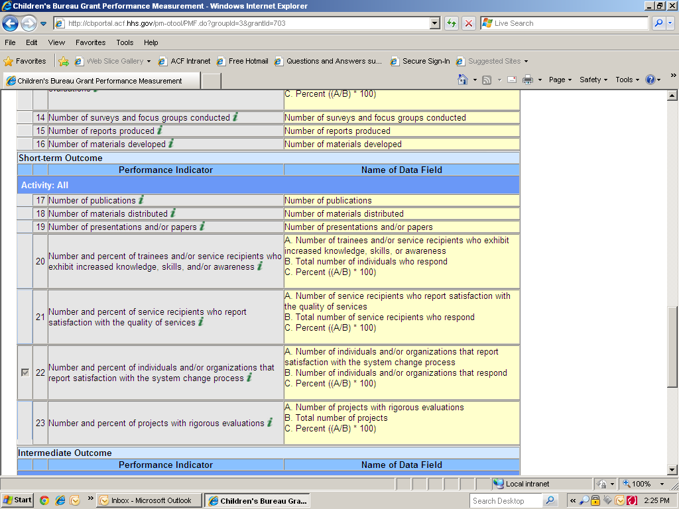Image resolution: width=679 pixels, height=509 pixels.
Task: Open the Edit menu
Action: (31, 42)
